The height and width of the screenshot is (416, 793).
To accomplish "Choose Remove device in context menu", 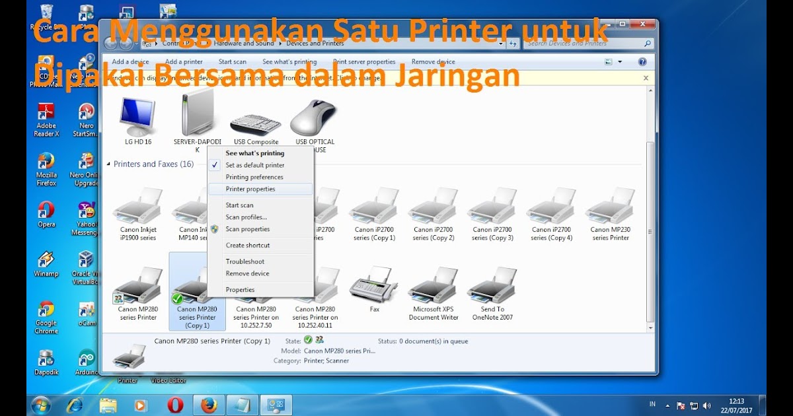I will pyautogui.click(x=260, y=273).
